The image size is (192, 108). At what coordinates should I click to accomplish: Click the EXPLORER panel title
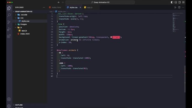coord(19,7)
